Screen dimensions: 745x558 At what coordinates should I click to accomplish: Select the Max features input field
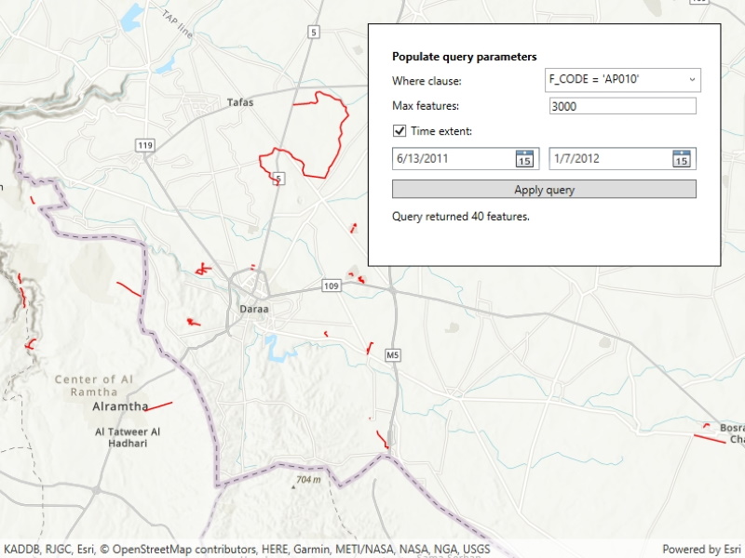[623, 106]
